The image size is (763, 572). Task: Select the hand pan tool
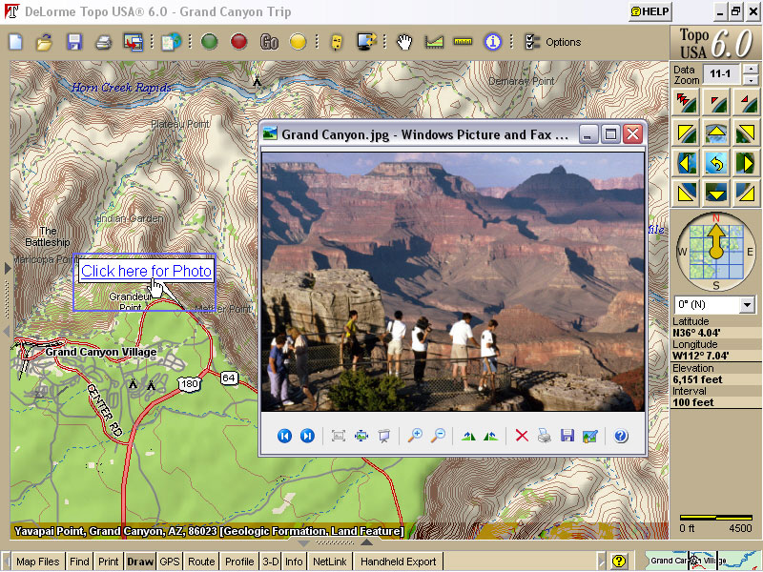coord(403,42)
